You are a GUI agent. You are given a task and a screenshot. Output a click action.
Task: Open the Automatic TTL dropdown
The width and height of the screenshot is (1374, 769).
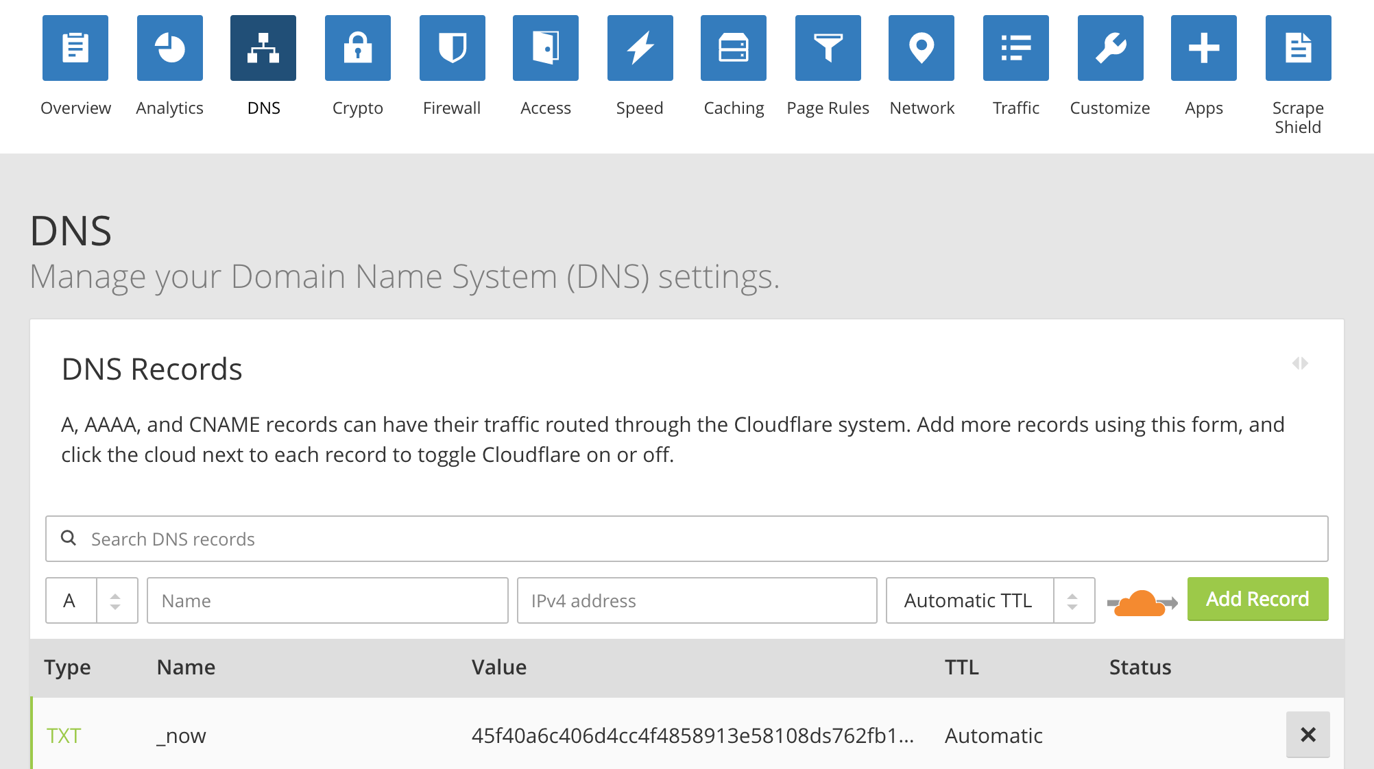990,600
